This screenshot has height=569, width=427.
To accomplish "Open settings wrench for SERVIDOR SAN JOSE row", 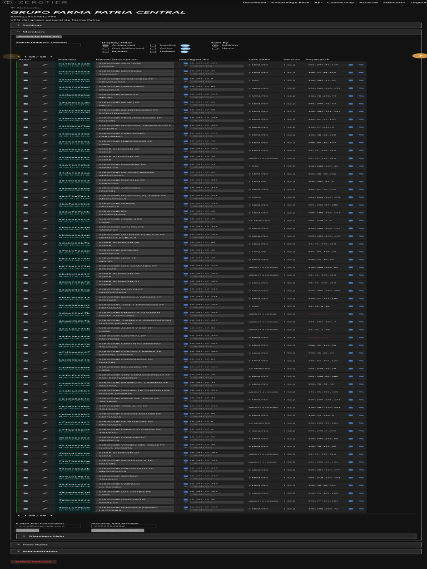I will [46, 65].
